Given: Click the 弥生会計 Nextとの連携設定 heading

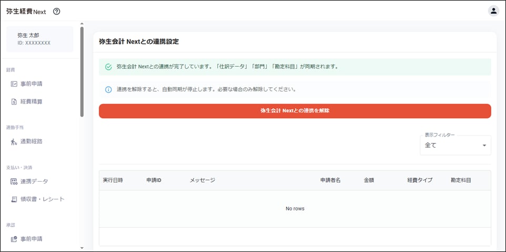Looking at the screenshot, I should [139, 42].
